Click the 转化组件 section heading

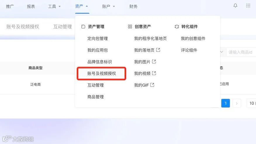point(190,27)
